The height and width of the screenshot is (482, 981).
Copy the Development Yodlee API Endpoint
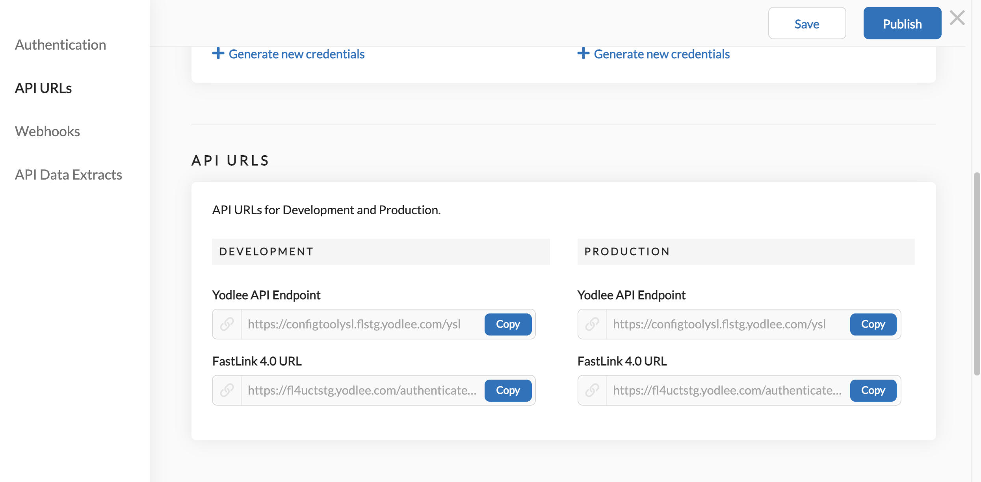(508, 324)
